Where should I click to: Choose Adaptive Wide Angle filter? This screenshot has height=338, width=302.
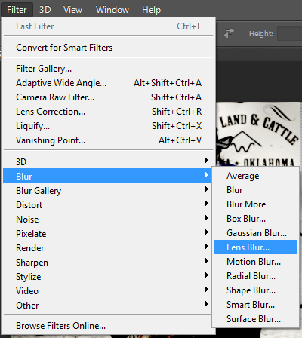coord(108,83)
